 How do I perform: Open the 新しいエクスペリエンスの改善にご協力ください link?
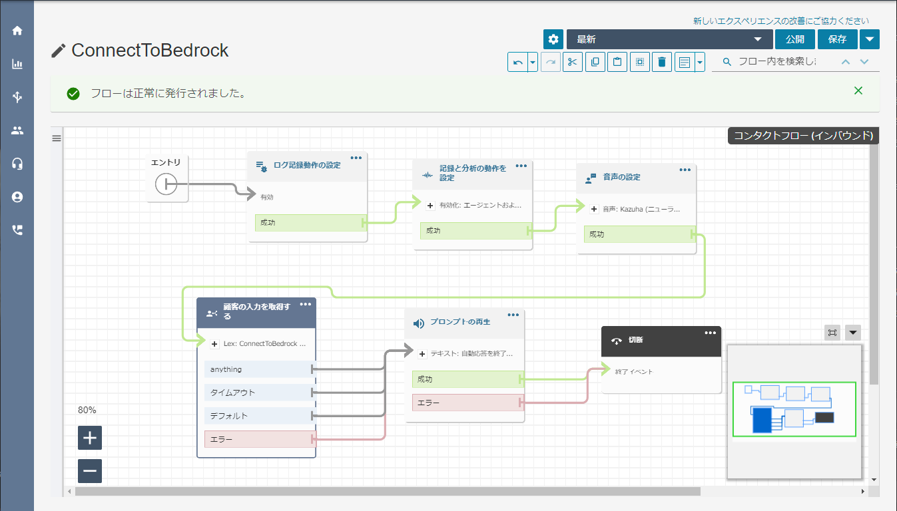tap(781, 21)
